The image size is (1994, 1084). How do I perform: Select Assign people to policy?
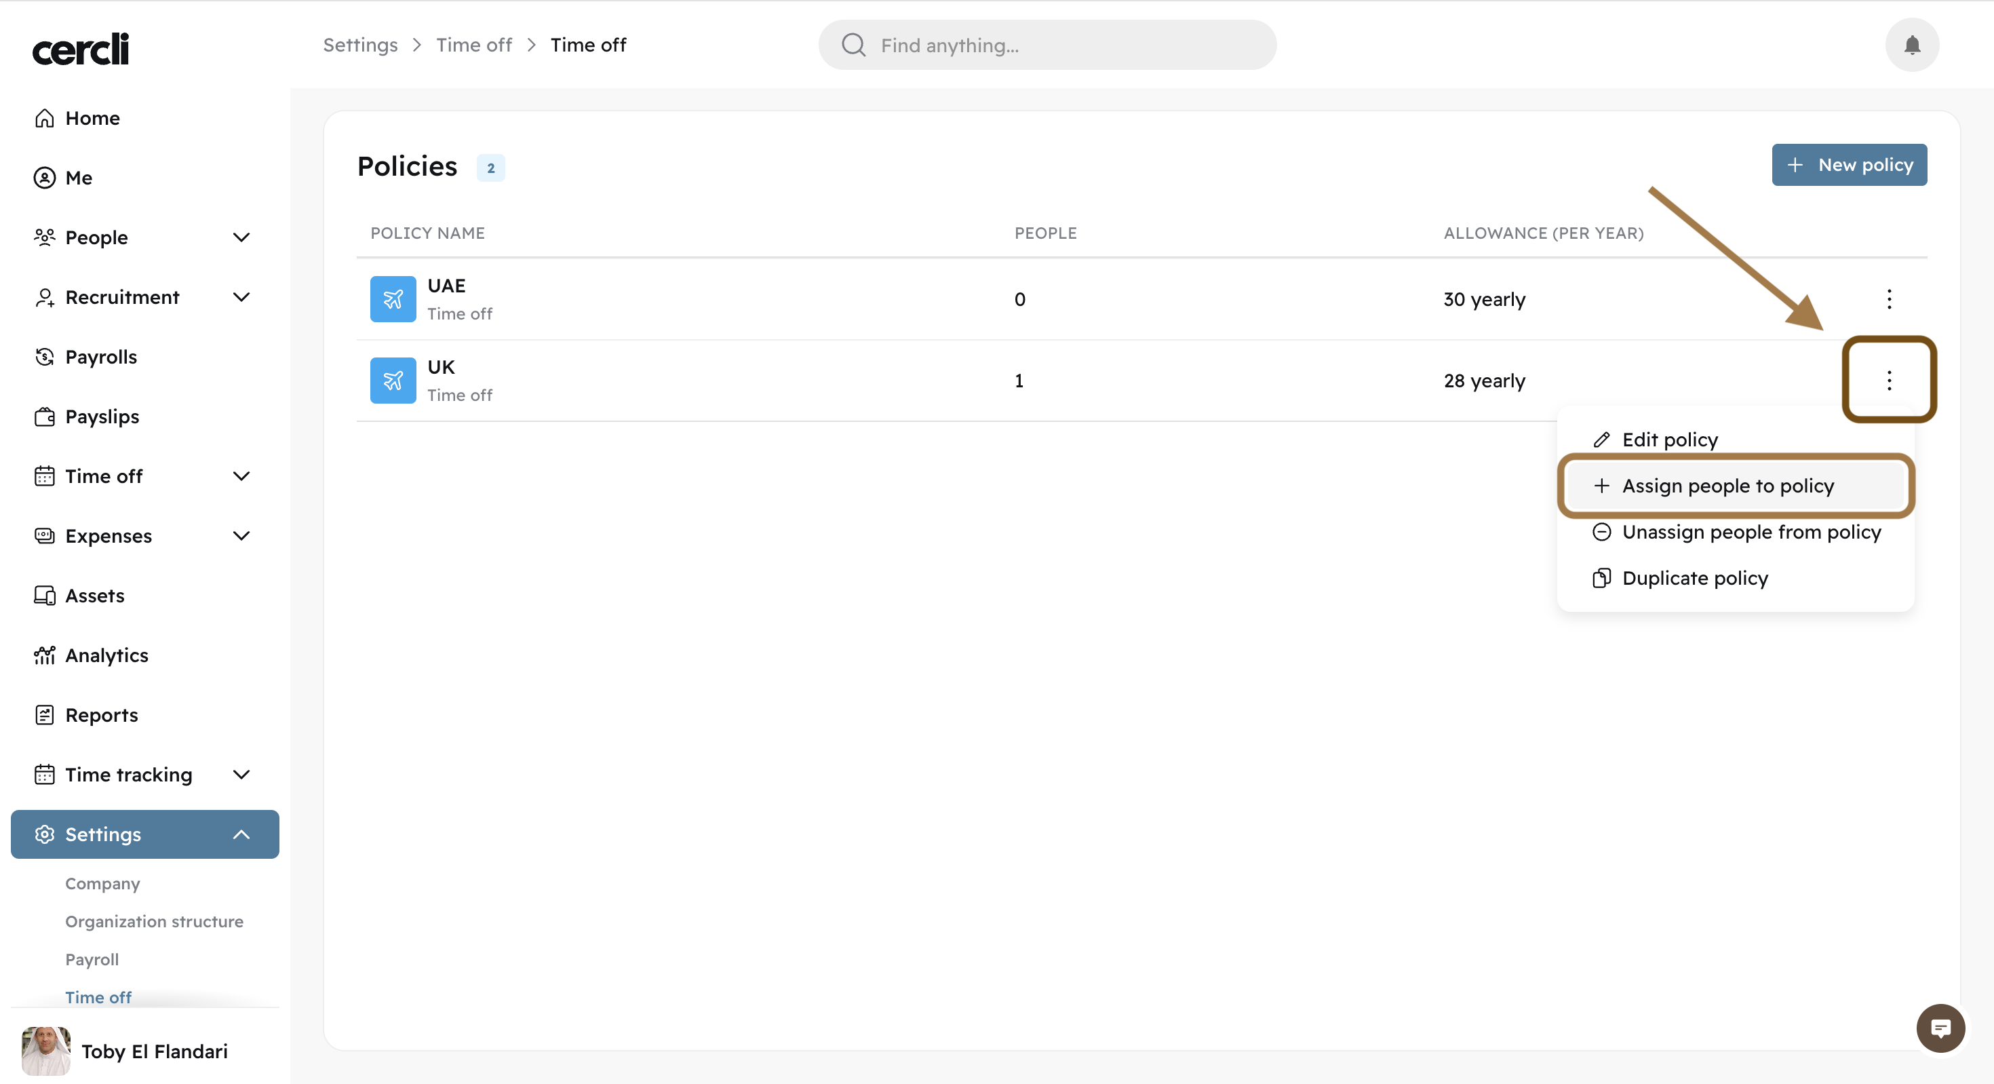pos(1727,486)
